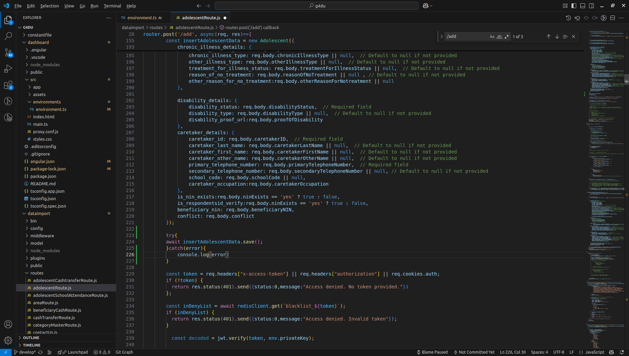The image size is (629, 356).
Task: Open the Search view in activity bar
Action: pos(8,36)
